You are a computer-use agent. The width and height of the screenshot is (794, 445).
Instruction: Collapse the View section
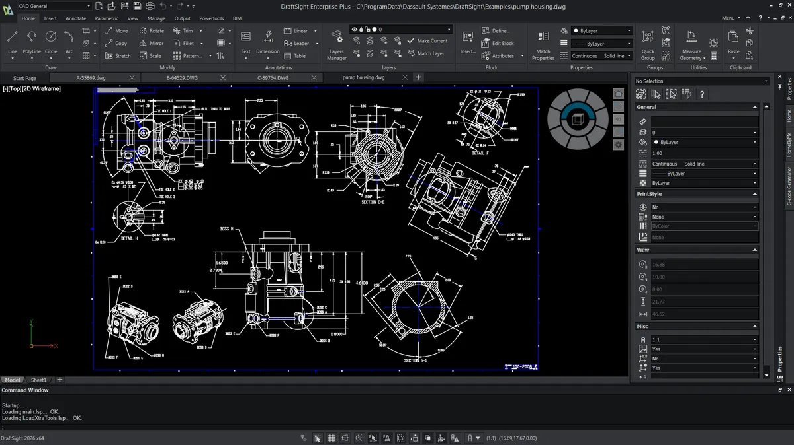coord(754,250)
